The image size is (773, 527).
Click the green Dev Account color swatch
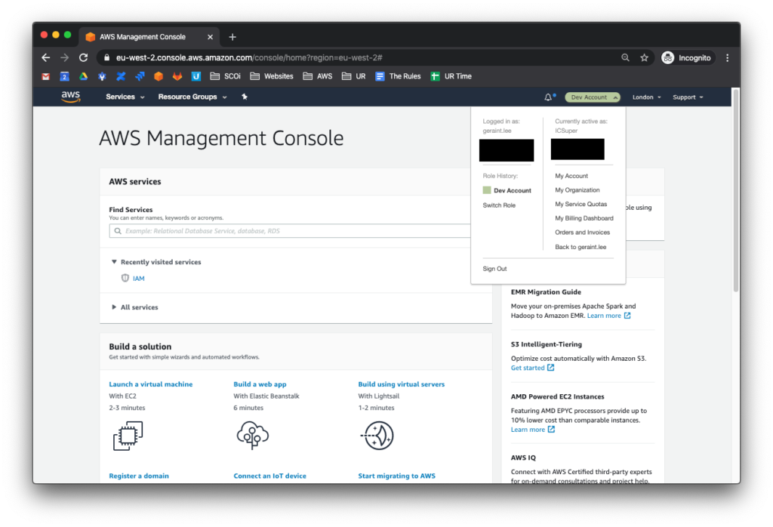click(x=487, y=190)
